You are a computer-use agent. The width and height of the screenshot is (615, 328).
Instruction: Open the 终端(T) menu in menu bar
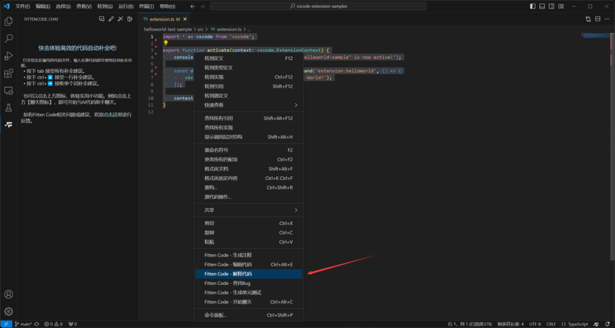[147, 6]
